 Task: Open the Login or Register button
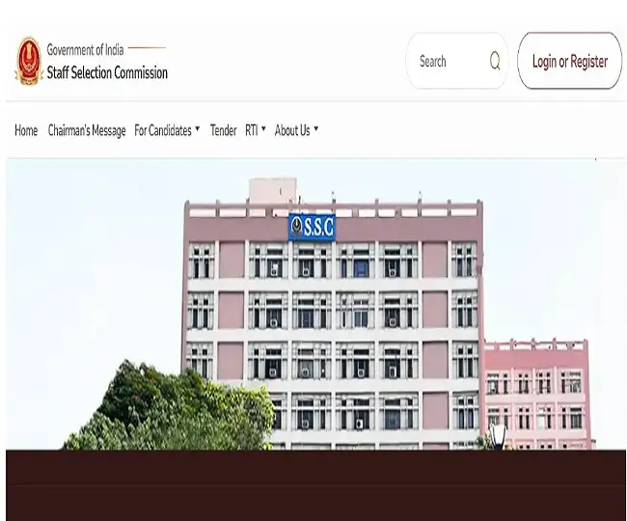pyautogui.click(x=570, y=61)
